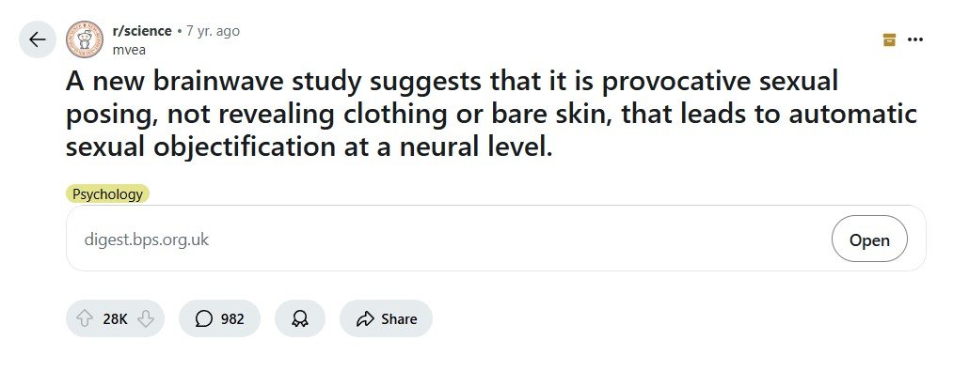The width and height of the screenshot is (953, 371).
Task: Open the r/science community avatar
Action: coord(85,39)
